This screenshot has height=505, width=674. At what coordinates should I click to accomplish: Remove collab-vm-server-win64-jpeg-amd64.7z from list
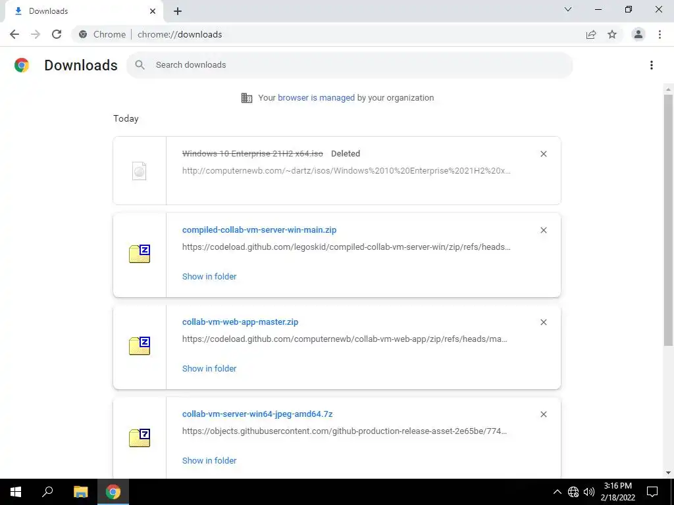543,414
